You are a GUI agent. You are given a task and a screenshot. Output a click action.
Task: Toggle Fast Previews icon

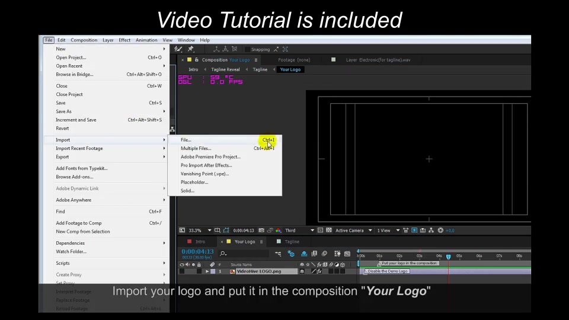pyautogui.click(x=414, y=231)
